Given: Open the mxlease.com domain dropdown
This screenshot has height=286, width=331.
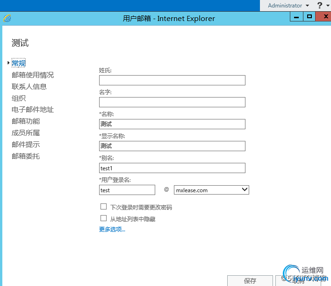Looking at the screenshot, I should [x=211, y=190].
